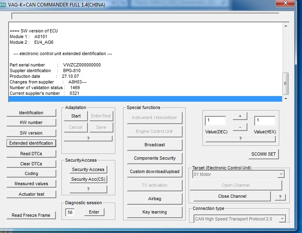Viewport: 302px width, 233px height.
Task: Decrease value with the minus button
Action: click(240, 127)
